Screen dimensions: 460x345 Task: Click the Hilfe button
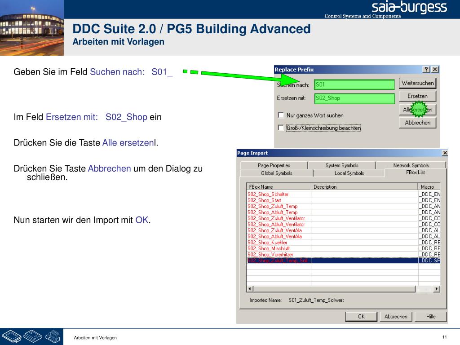click(x=431, y=317)
